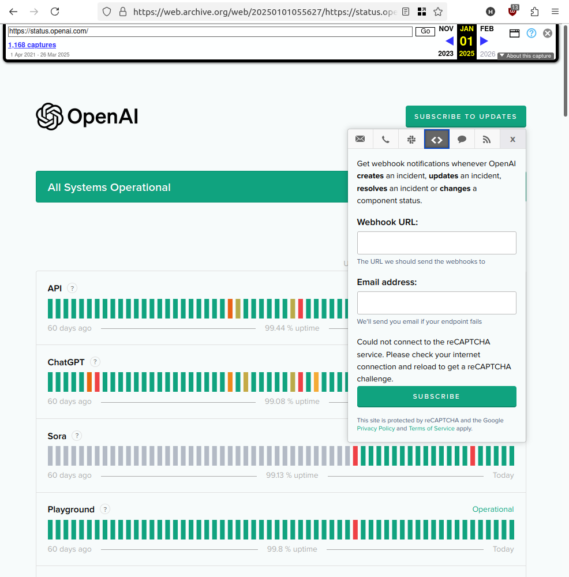Show API component help question mark

(72, 288)
